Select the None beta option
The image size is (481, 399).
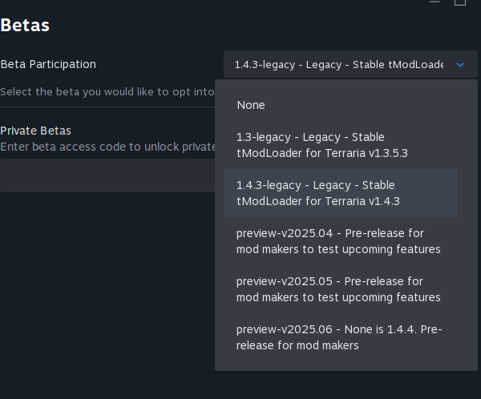point(251,105)
